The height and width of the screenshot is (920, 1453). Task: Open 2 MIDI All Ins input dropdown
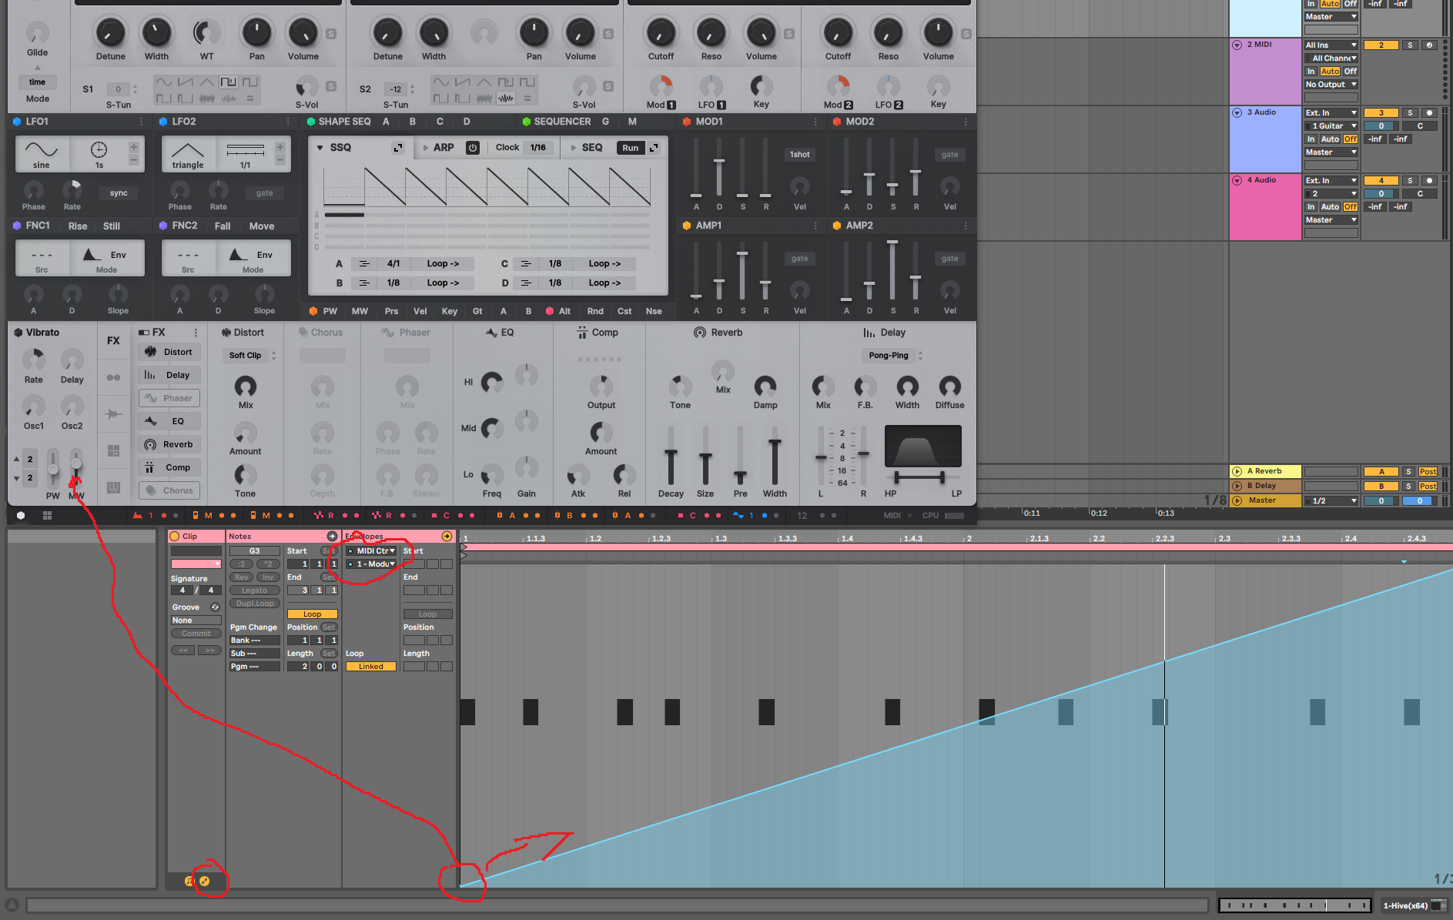(1331, 45)
